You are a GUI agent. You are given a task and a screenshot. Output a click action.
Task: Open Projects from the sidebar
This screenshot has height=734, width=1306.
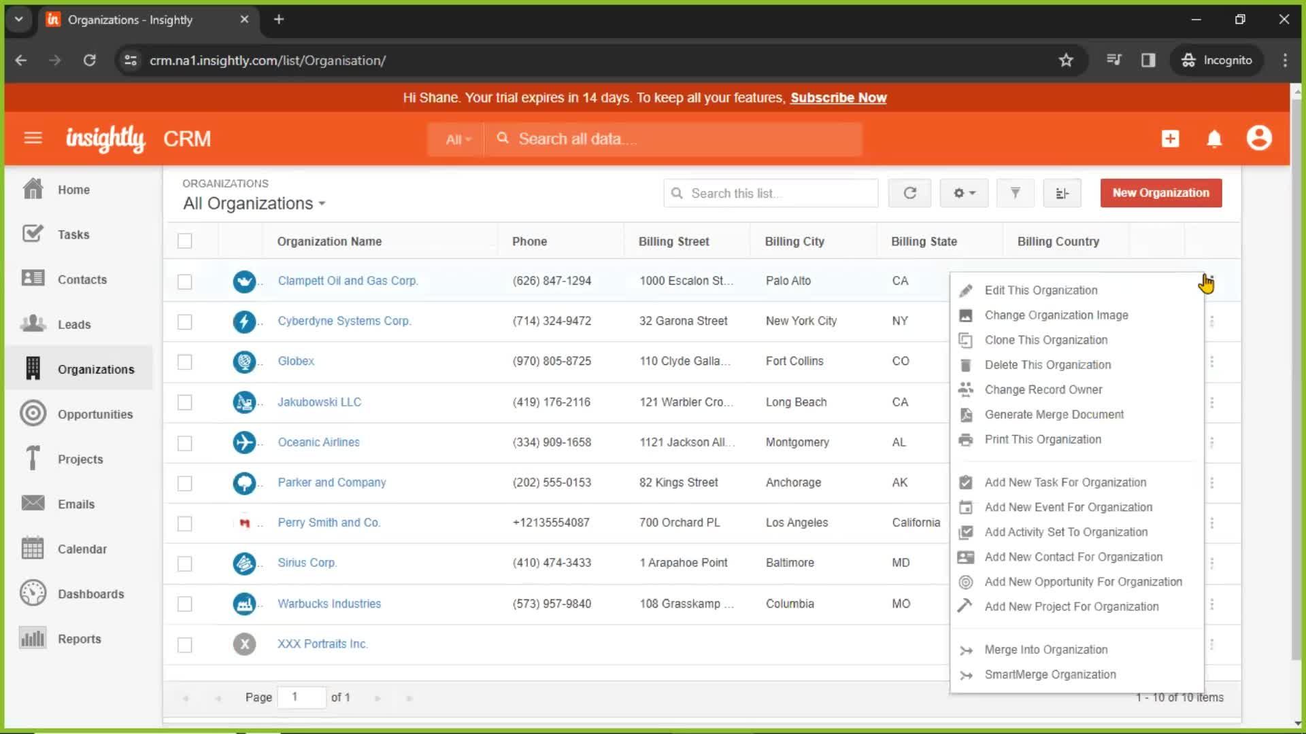click(80, 459)
